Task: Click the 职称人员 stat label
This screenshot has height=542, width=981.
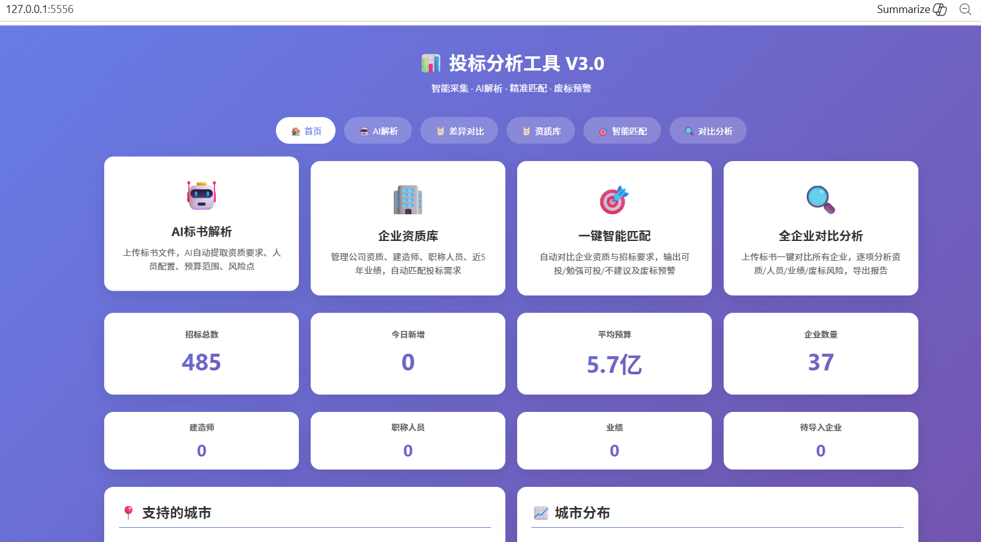Action: coord(408,427)
